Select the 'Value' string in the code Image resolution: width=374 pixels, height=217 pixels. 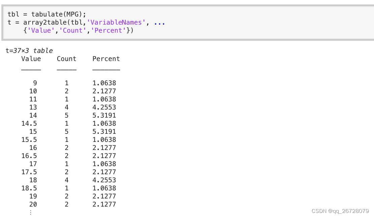tap(41, 31)
